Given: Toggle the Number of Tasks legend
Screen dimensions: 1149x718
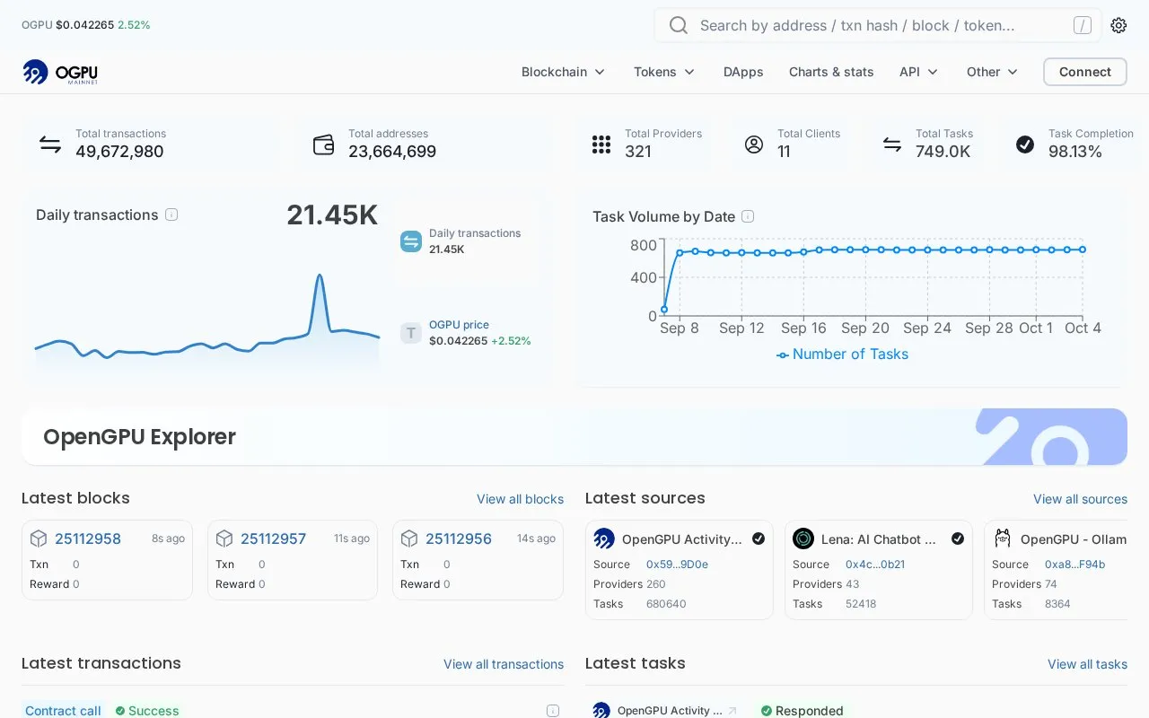Looking at the screenshot, I should coord(842,355).
